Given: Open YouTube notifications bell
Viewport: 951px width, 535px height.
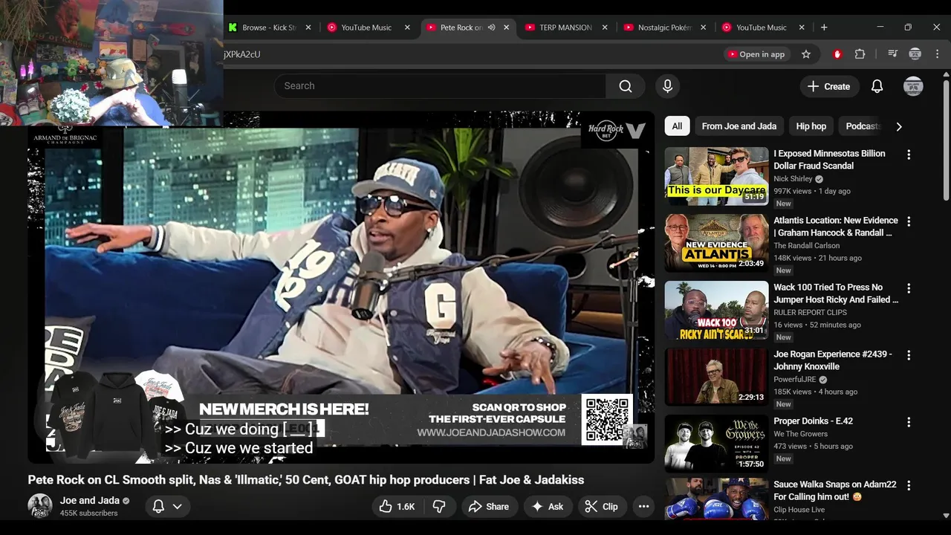Looking at the screenshot, I should click(x=877, y=86).
